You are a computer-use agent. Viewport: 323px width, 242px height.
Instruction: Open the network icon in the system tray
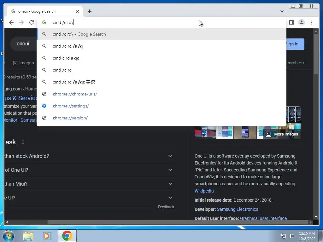click(x=284, y=236)
